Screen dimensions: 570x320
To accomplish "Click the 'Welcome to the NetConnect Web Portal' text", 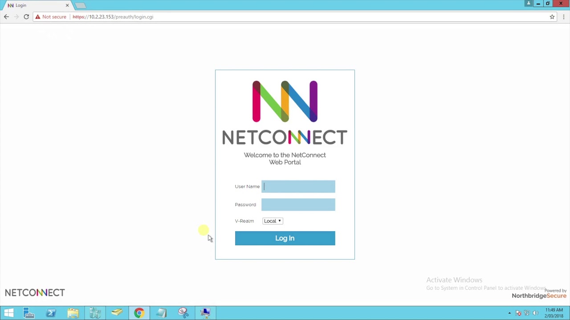I will pyautogui.click(x=285, y=159).
